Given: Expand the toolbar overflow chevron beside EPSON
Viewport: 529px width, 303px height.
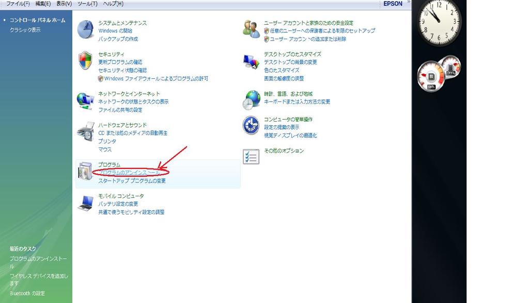Looking at the screenshot, I should (409, 3).
